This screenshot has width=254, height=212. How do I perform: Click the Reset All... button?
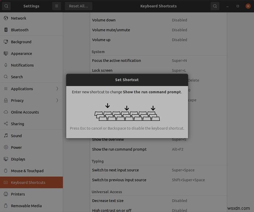point(79,6)
